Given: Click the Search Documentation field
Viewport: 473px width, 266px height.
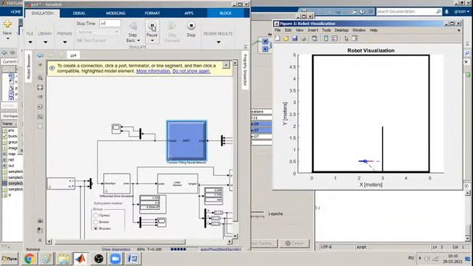Looking at the screenshot, I should tap(409, 12).
